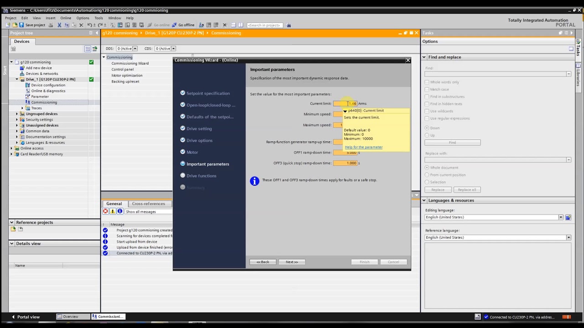The image size is (584, 328).
Task: Click the errors filter icon in messages
Action: click(x=105, y=211)
